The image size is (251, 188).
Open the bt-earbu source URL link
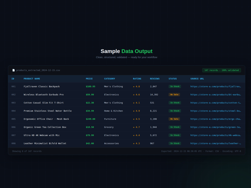tap(216, 95)
